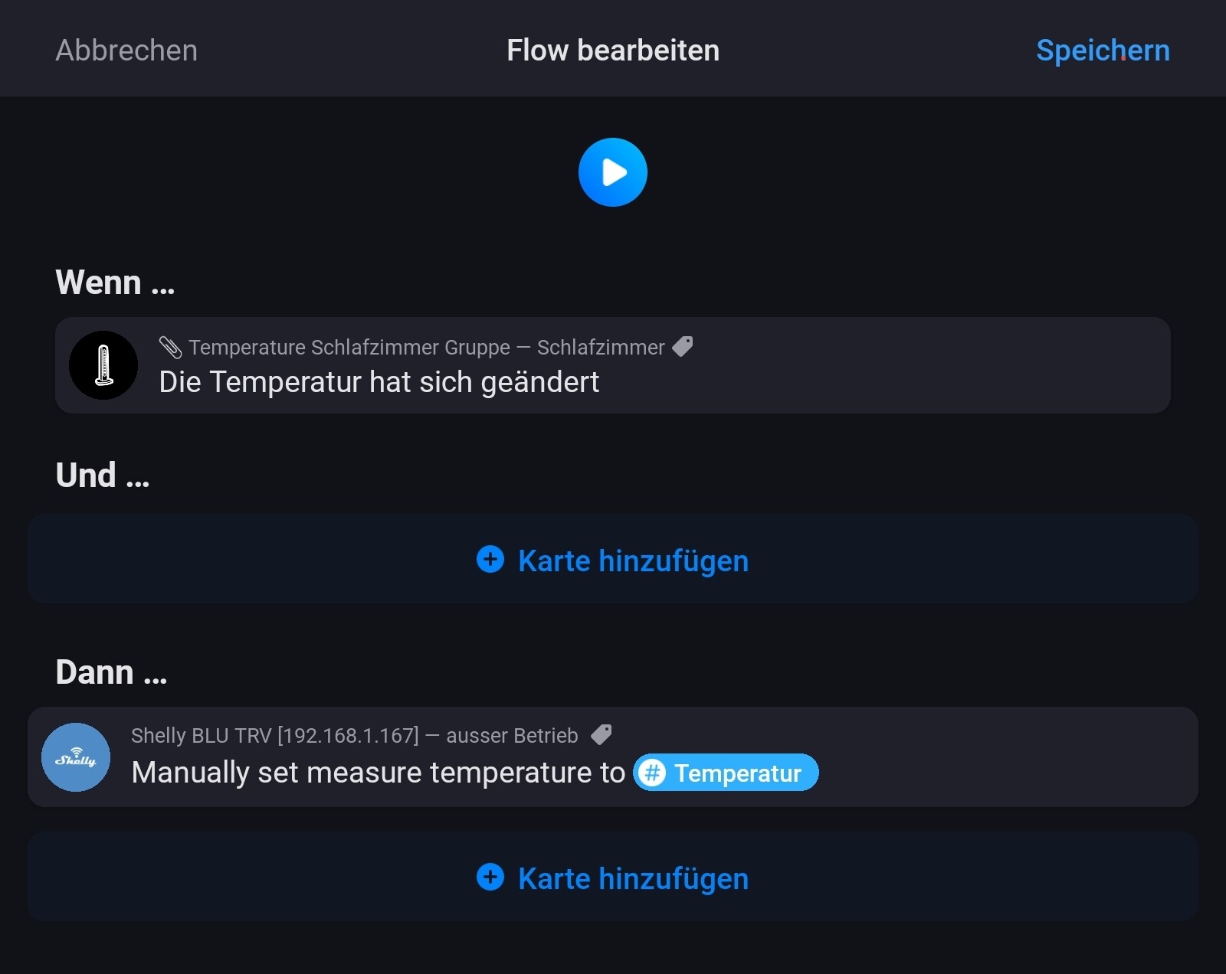Click the 'Shelly BLU TRV' device label
Screen dimensions: 1226x974
[275, 736]
